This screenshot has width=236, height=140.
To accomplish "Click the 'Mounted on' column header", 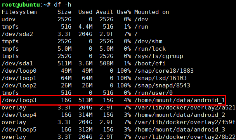I will [x=151, y=12].
